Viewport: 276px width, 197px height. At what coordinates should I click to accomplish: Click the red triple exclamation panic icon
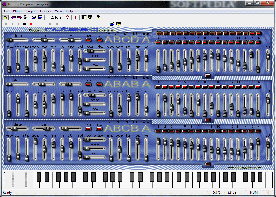(76, 17)
